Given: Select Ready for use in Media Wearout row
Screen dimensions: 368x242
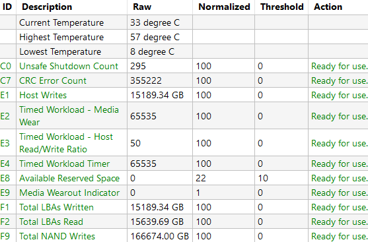Looking at the screenshot, I should tap(340, 193).
